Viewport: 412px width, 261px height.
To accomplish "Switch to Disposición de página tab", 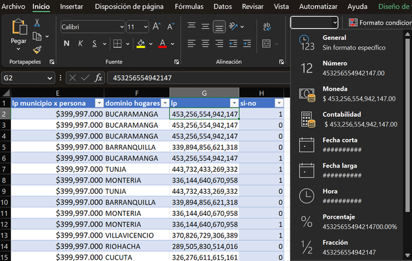I will point(129,7).
